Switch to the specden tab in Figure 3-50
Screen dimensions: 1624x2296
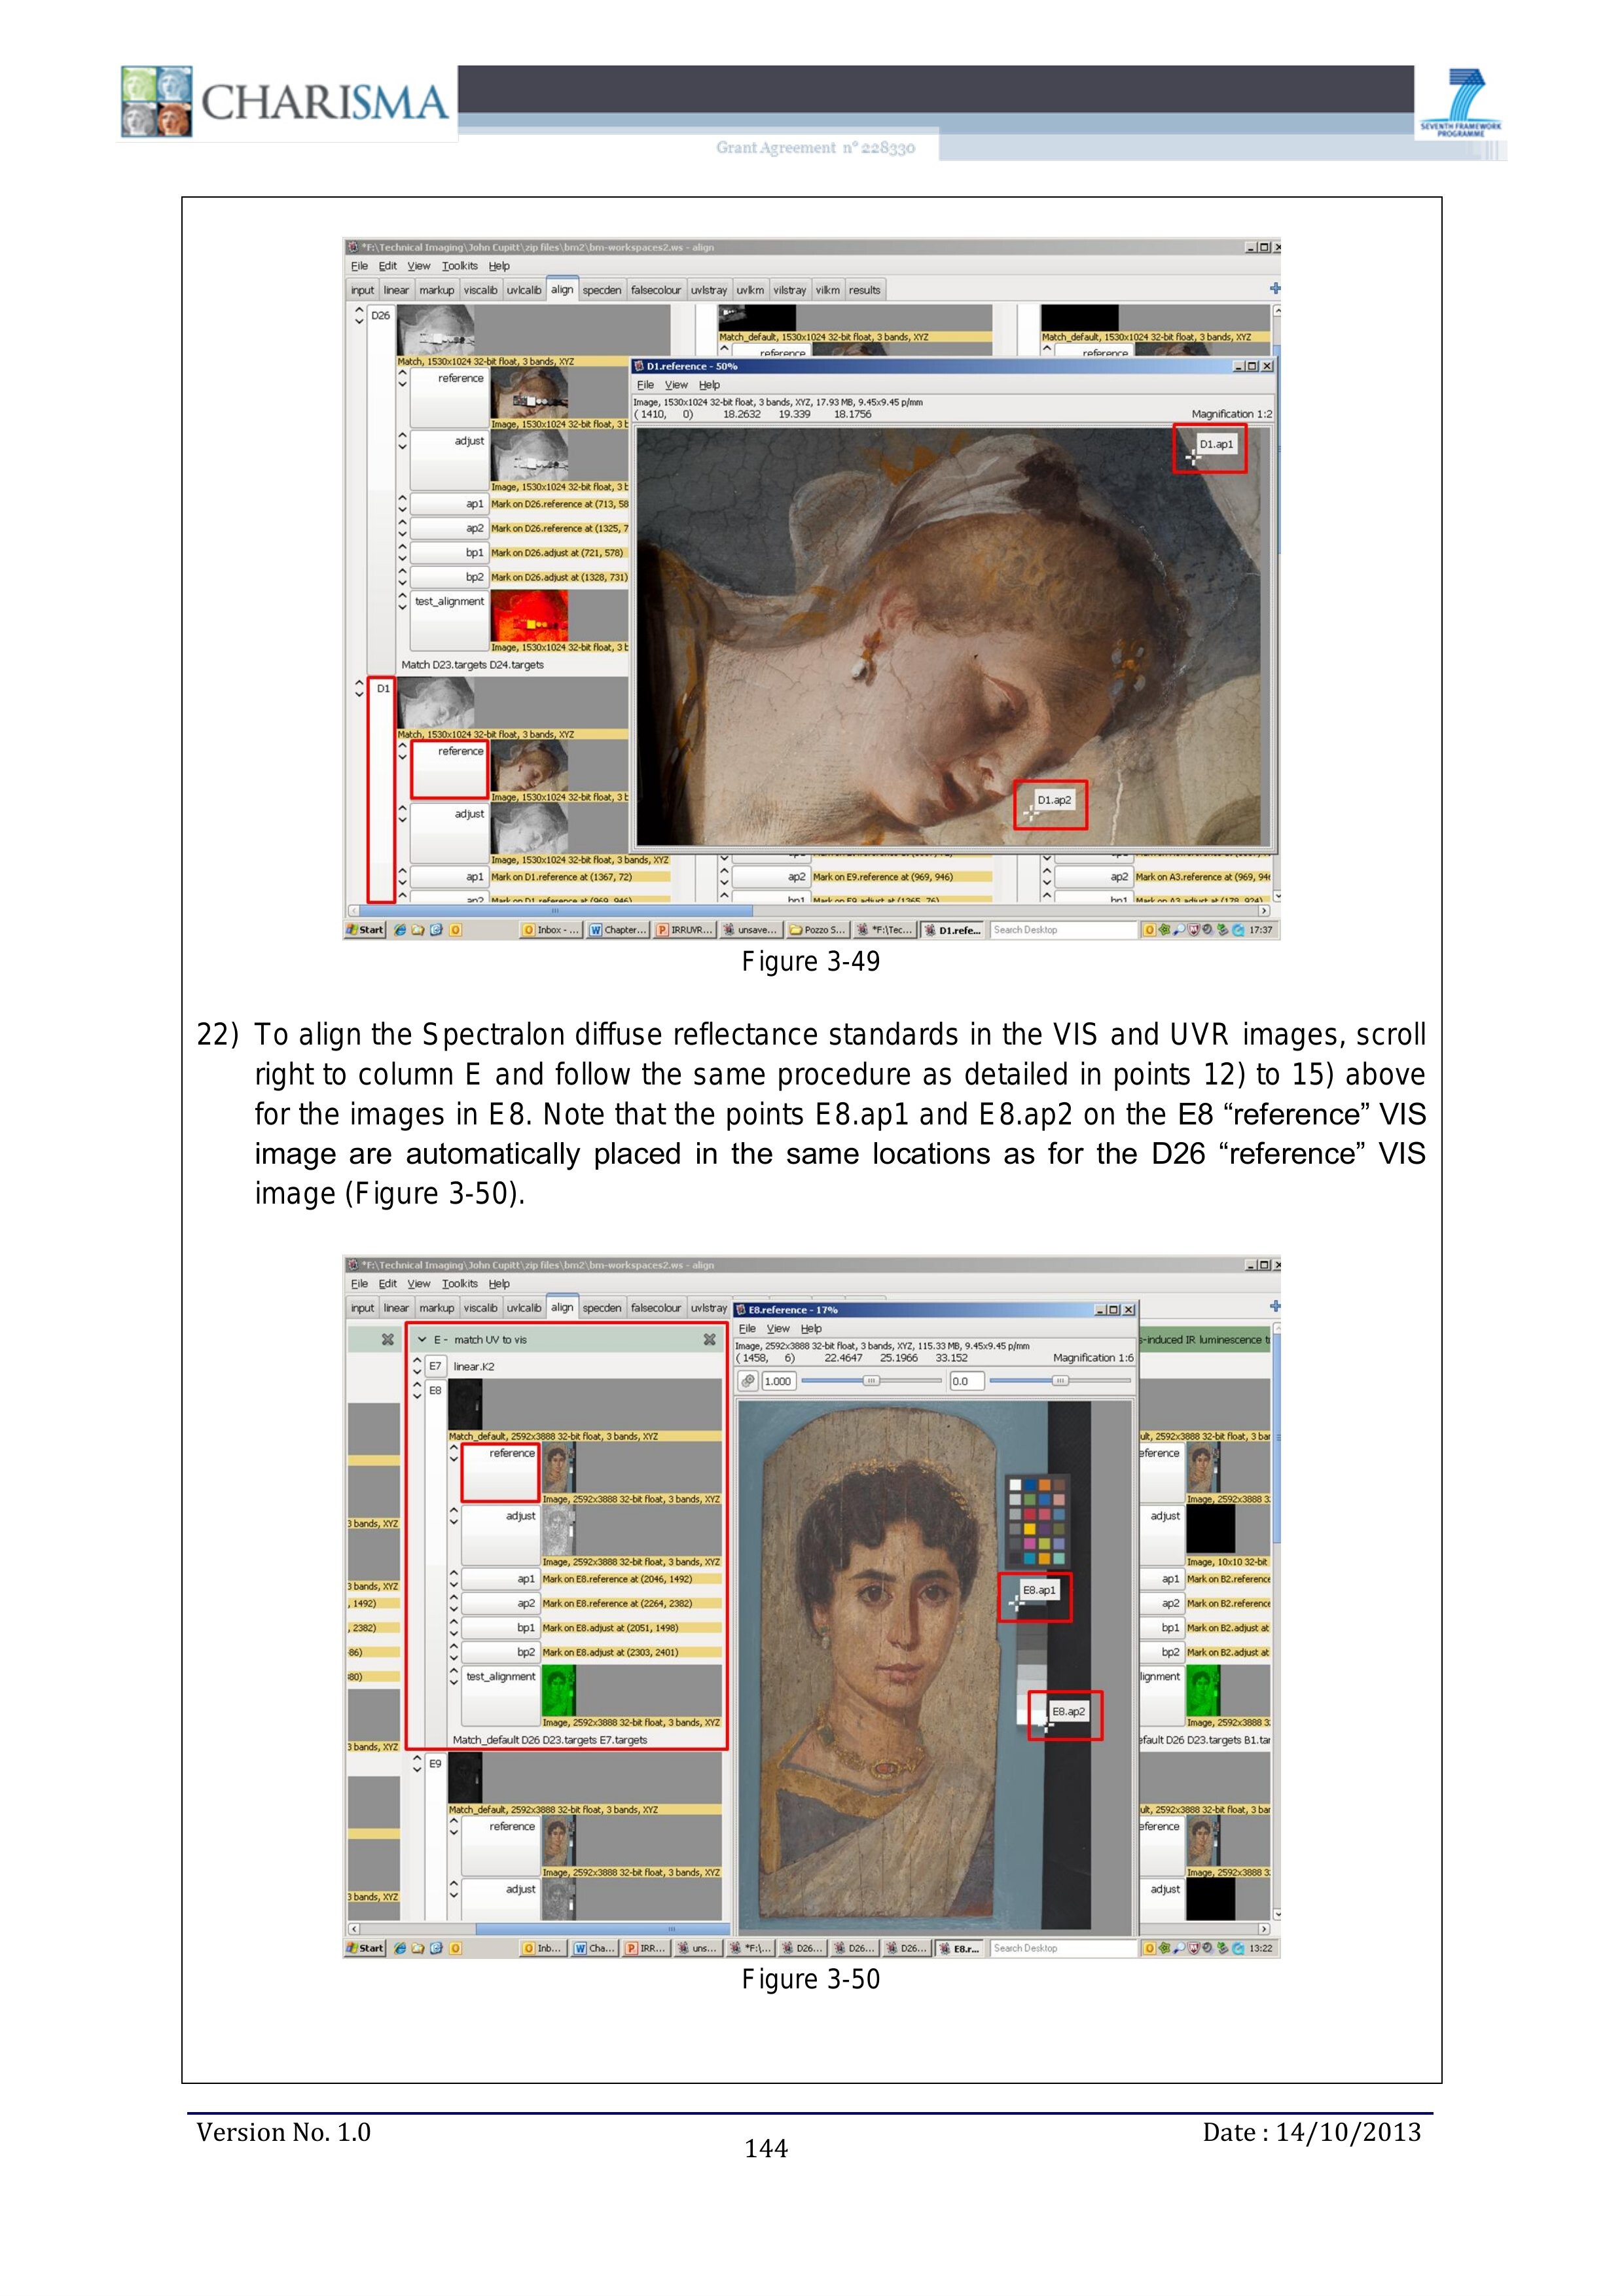point(602,1308)
